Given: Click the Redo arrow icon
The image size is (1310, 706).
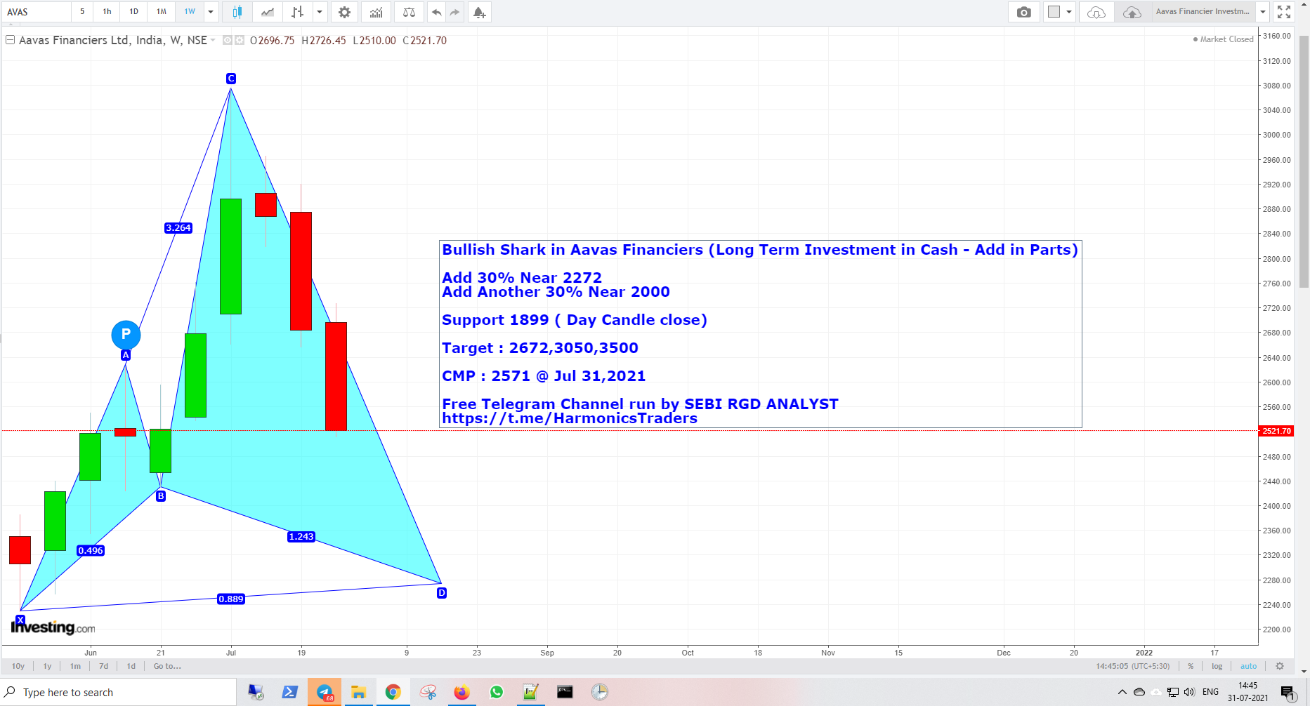Looking at the screenshot, I should pos(455,12).
